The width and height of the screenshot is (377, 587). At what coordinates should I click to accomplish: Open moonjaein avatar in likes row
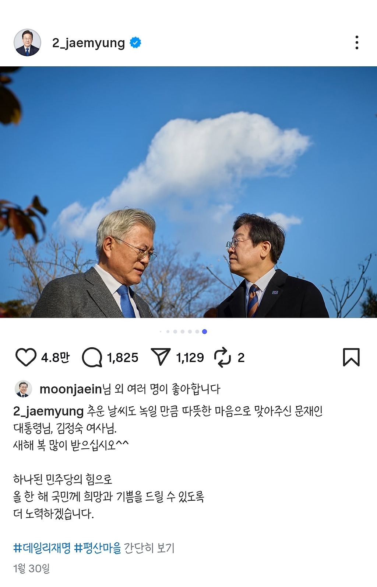[x=23, y=389]
